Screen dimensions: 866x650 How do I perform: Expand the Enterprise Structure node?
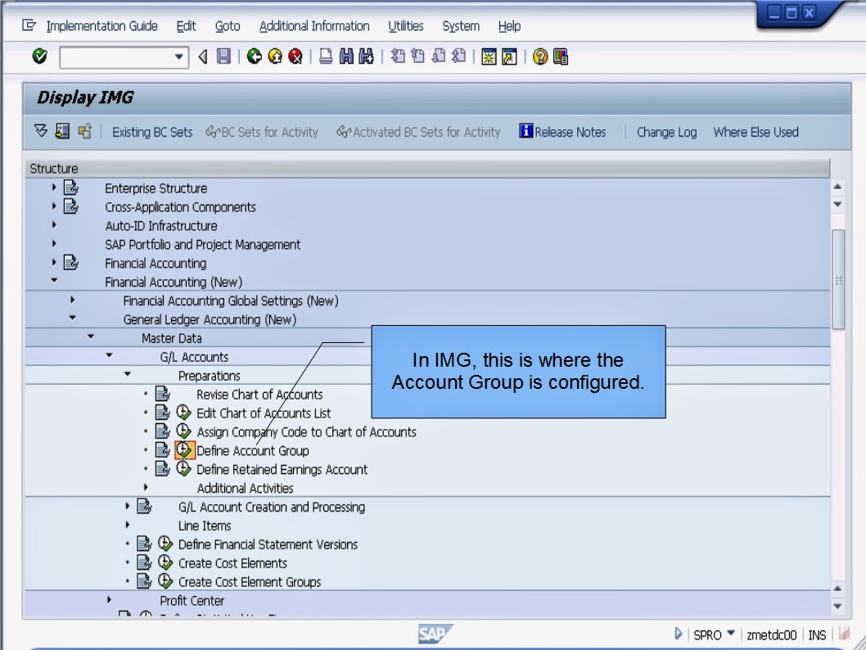(54, 187)
